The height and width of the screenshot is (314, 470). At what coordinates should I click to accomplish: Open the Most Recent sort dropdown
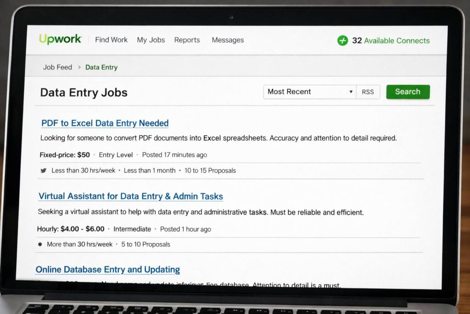(x=310, y=92)
